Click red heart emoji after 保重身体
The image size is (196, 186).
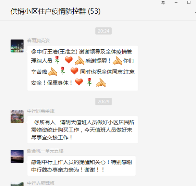[x=79, y=82]
